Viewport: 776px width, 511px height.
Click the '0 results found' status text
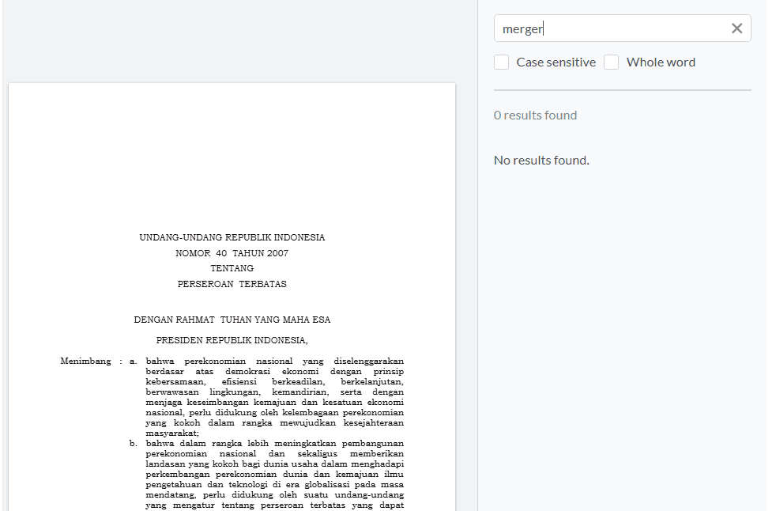535,115
